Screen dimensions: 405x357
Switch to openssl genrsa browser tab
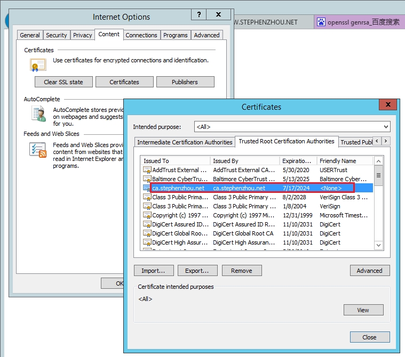coord(360,22)
